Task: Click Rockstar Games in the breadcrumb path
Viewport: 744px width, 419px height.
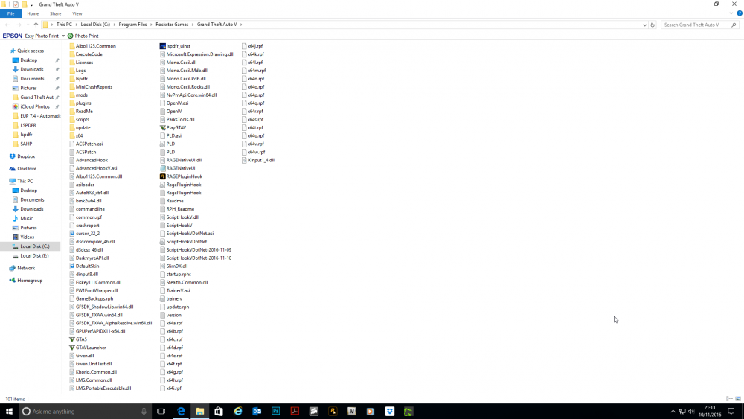Action: [172, 25]
